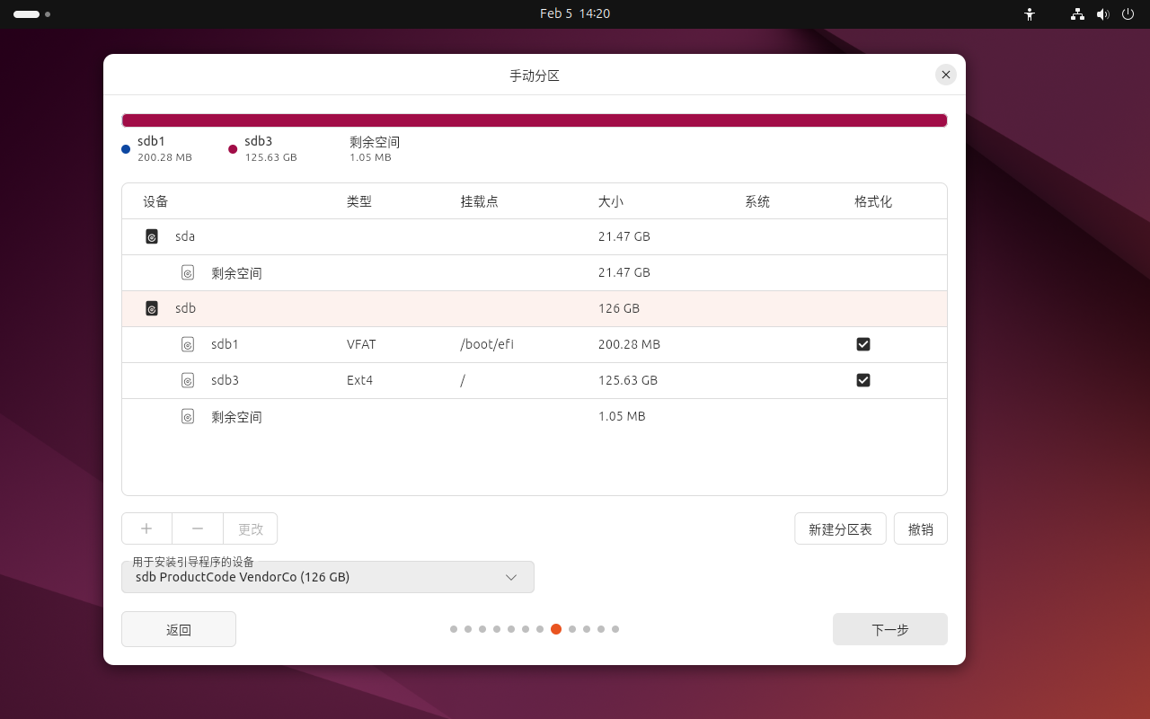Click 新建分区表 new partition table button
1150x719 pixels.
[840, 528]
